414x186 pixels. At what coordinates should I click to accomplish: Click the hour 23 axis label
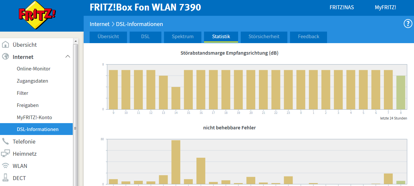click(288, 113)
